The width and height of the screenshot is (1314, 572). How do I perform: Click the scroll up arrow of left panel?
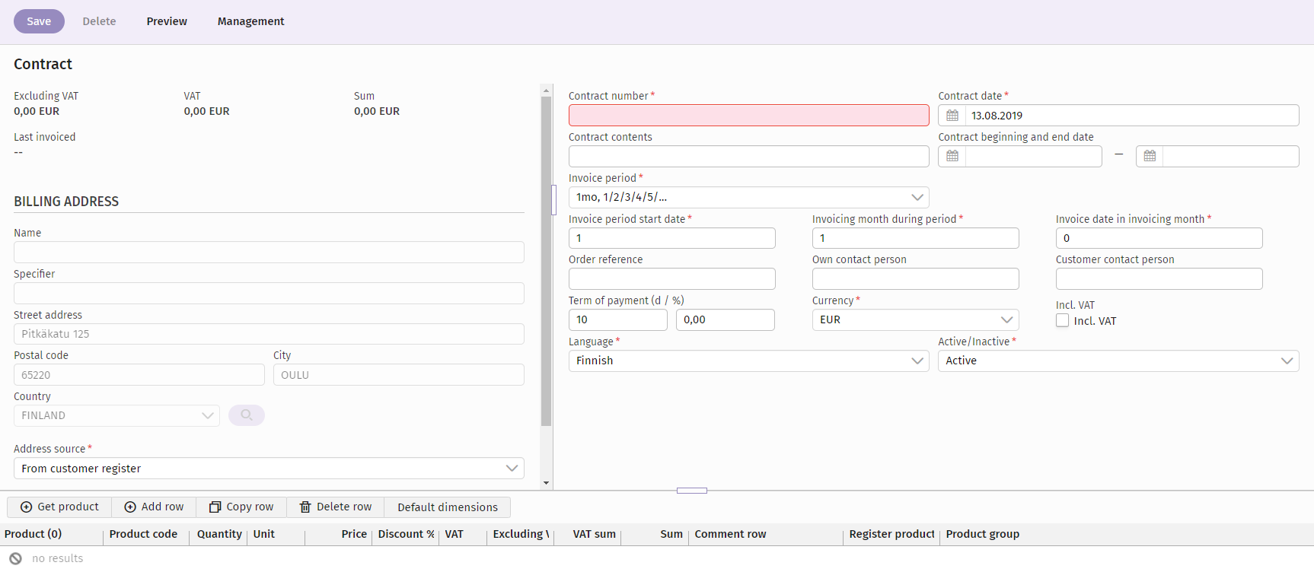(546, 90)
